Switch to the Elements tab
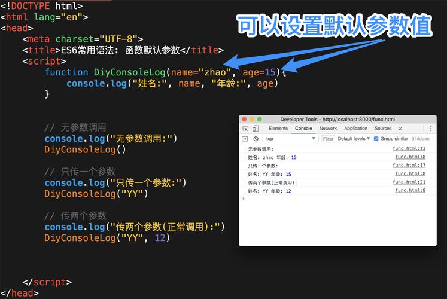This screenshot has height=299, width=447. pyautogui.click(x=278, y=129)
